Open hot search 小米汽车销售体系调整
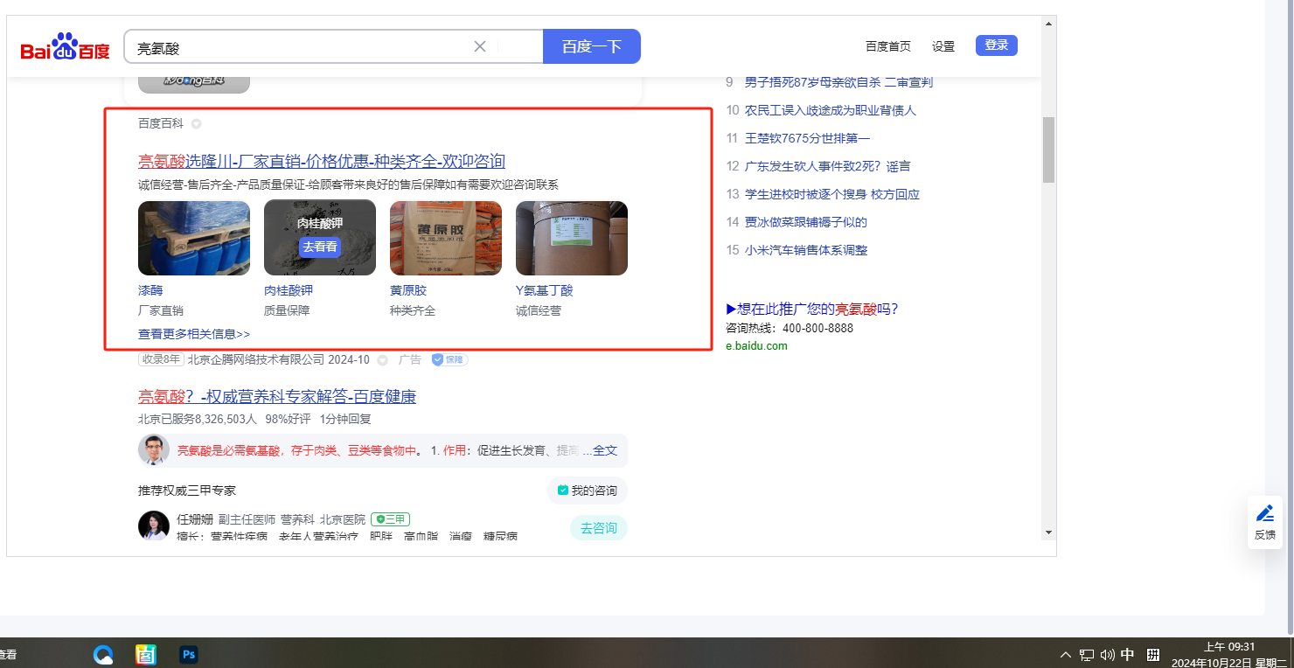The height and width of the screenshot is (668, 1294). [806, 250]
